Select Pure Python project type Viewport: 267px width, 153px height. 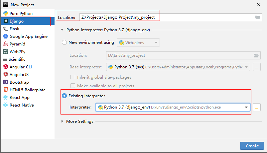tap(27, 13)
